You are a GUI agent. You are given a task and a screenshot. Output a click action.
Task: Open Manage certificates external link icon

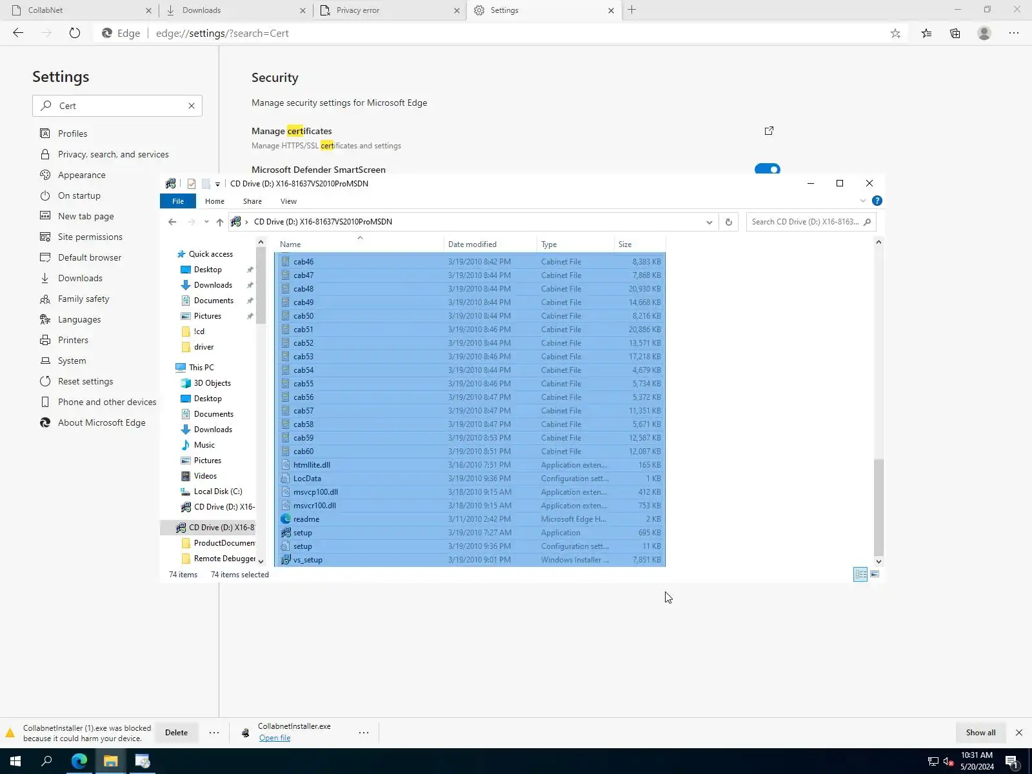pyautogui.click(x=769, y=131)
